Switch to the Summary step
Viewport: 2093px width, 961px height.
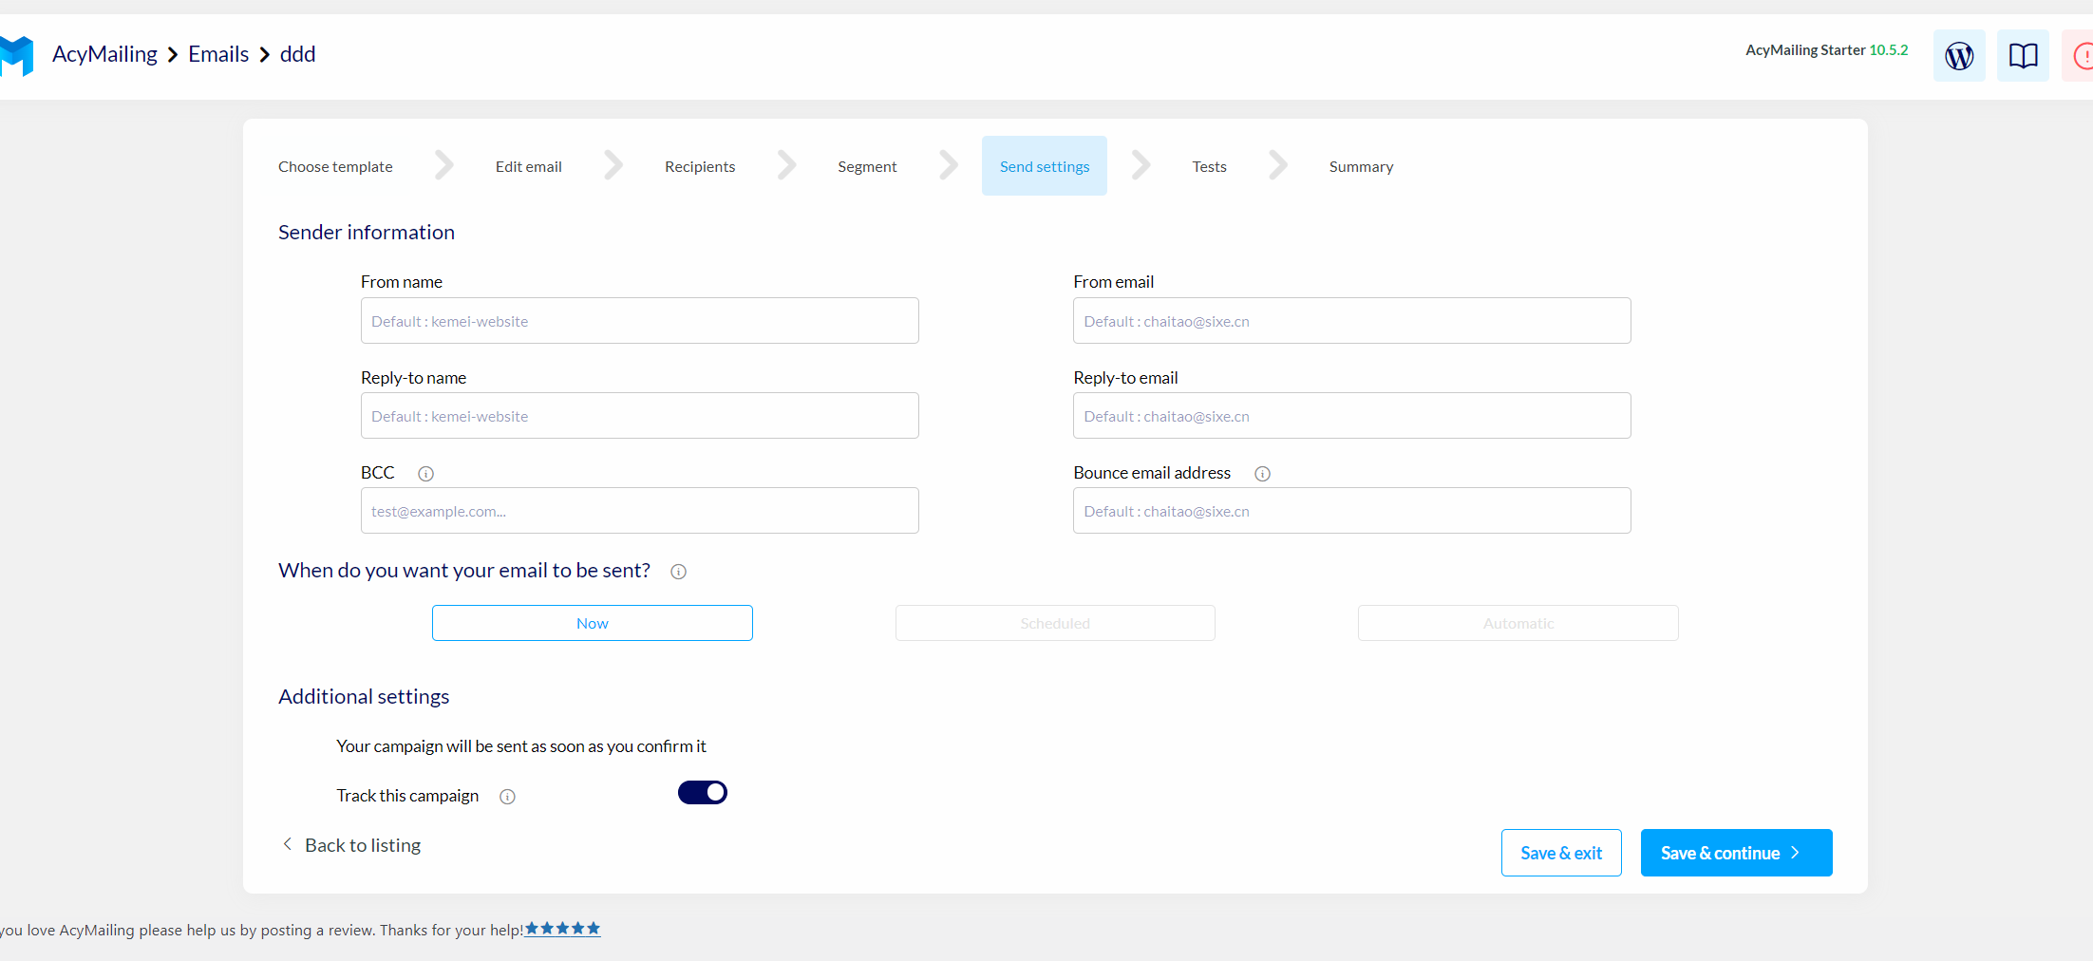pos(1361,166)
